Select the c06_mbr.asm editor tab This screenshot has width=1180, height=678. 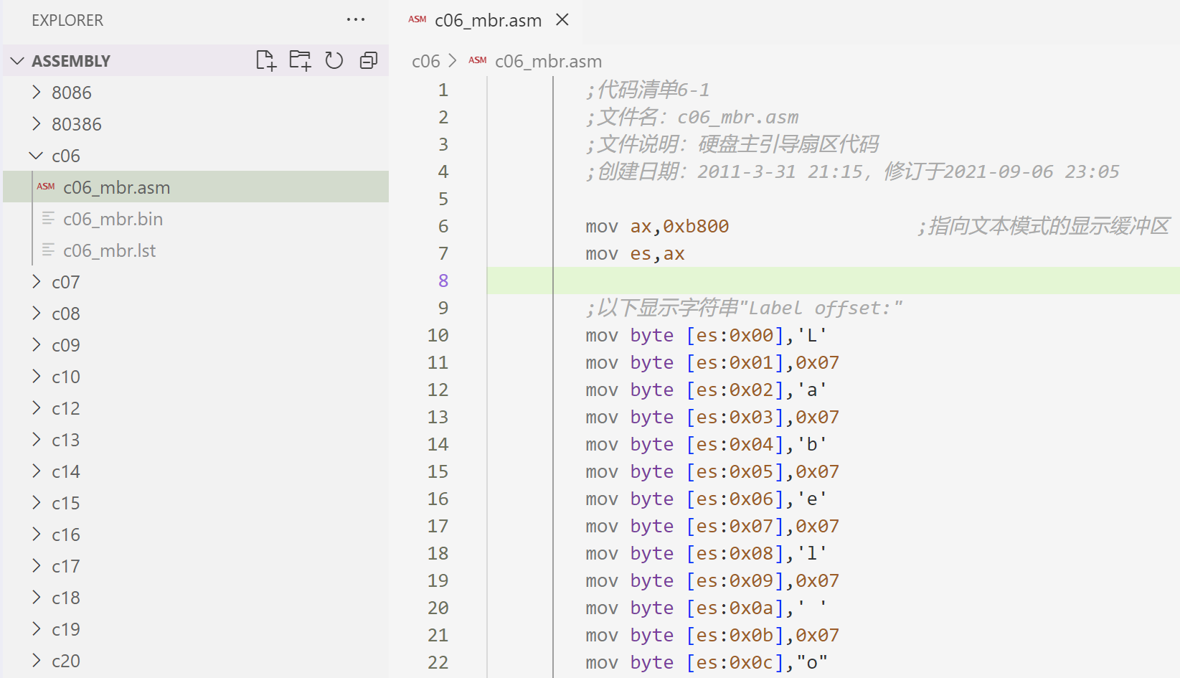click(x=488, y=20)
